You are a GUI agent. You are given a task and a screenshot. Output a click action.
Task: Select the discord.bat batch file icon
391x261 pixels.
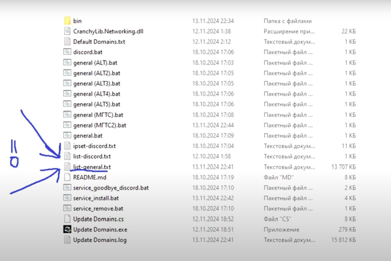(67, 52)
